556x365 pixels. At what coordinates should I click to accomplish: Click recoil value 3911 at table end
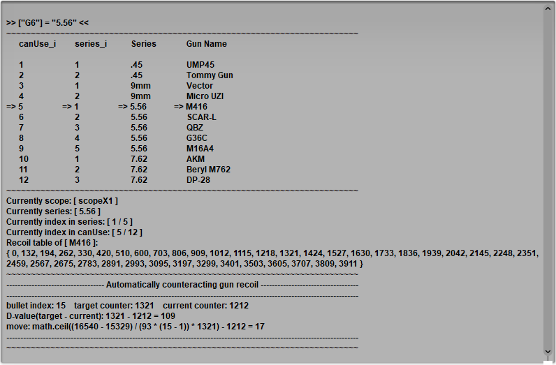click(x=349, y=264)
